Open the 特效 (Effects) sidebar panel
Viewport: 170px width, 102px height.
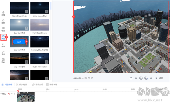(x=3, y=45)
